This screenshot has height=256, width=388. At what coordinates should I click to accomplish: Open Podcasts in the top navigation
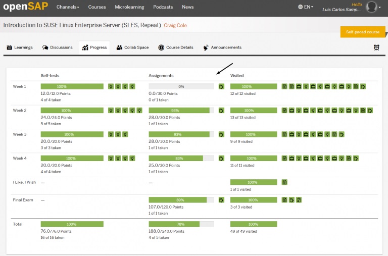pos(163,7)
